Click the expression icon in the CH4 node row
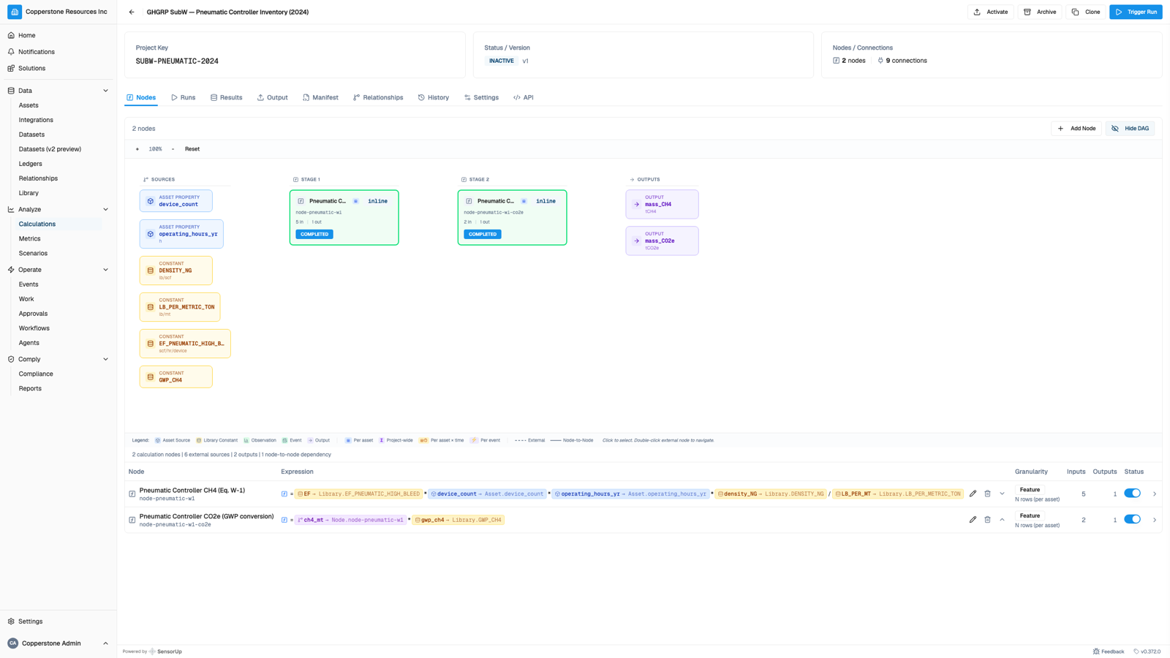Viewport: 1170px width, 658px height. (284, 494)
